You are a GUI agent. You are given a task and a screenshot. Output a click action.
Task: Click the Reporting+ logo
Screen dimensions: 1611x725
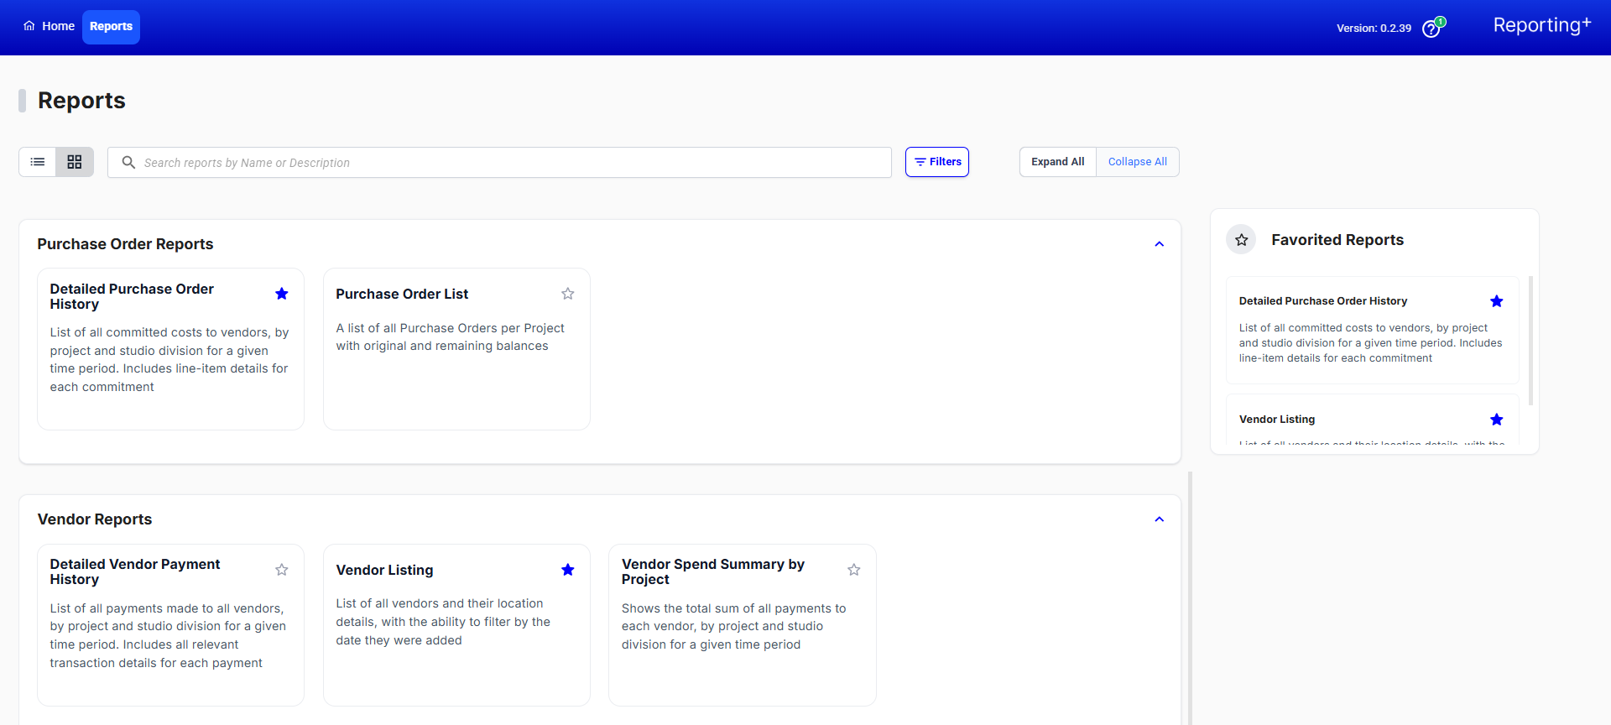click(1541, 25)
